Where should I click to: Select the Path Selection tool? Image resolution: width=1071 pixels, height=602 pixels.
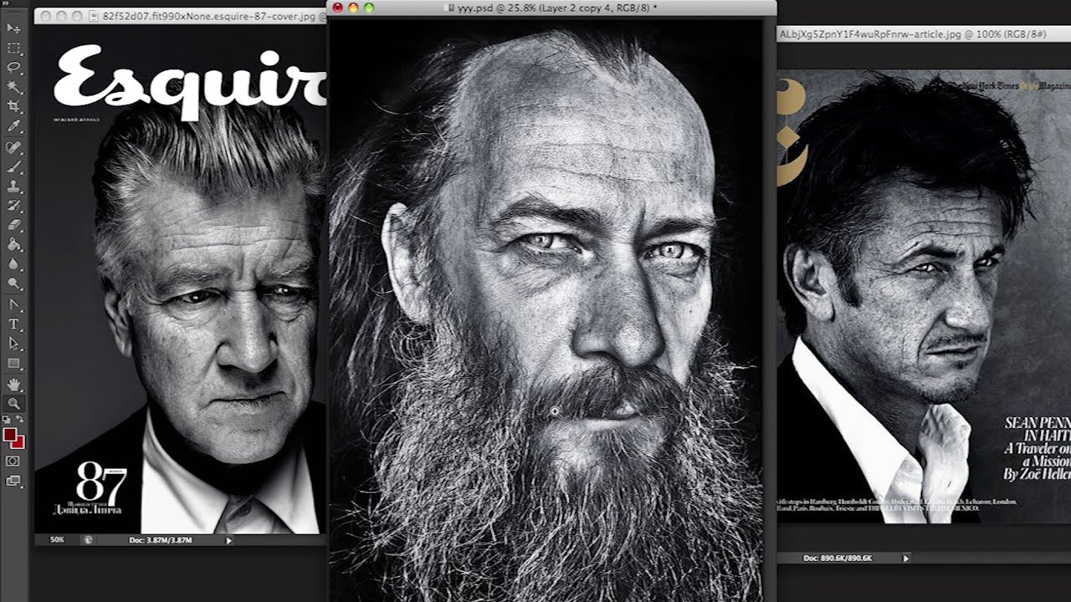(x=14, y=344)
